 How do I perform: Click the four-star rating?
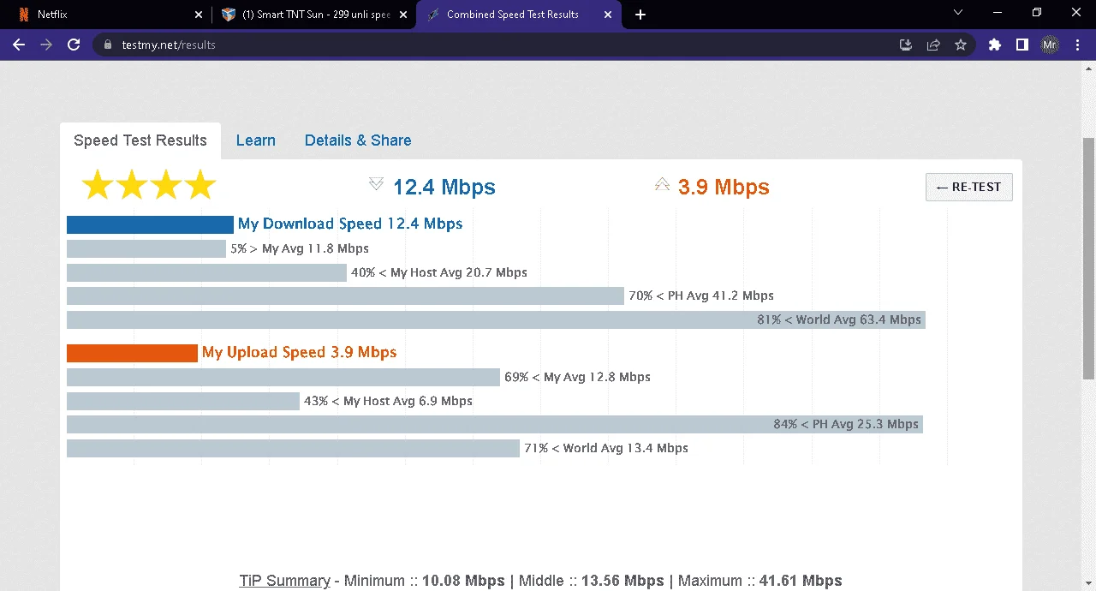tap(149, 185)
